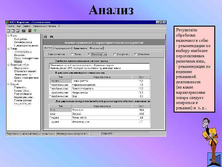Select Характеристики under Товар in the tree
This screenshot has width=222, height=167.
point(23,52)
